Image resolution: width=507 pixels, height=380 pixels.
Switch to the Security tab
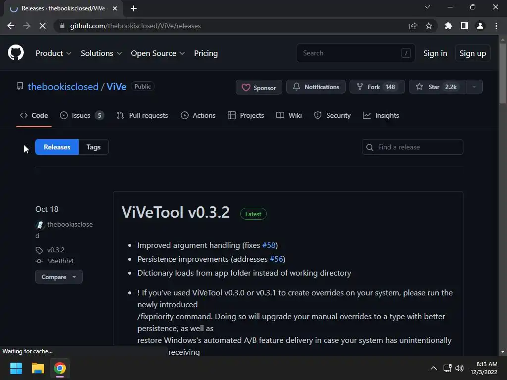[332, 115]
